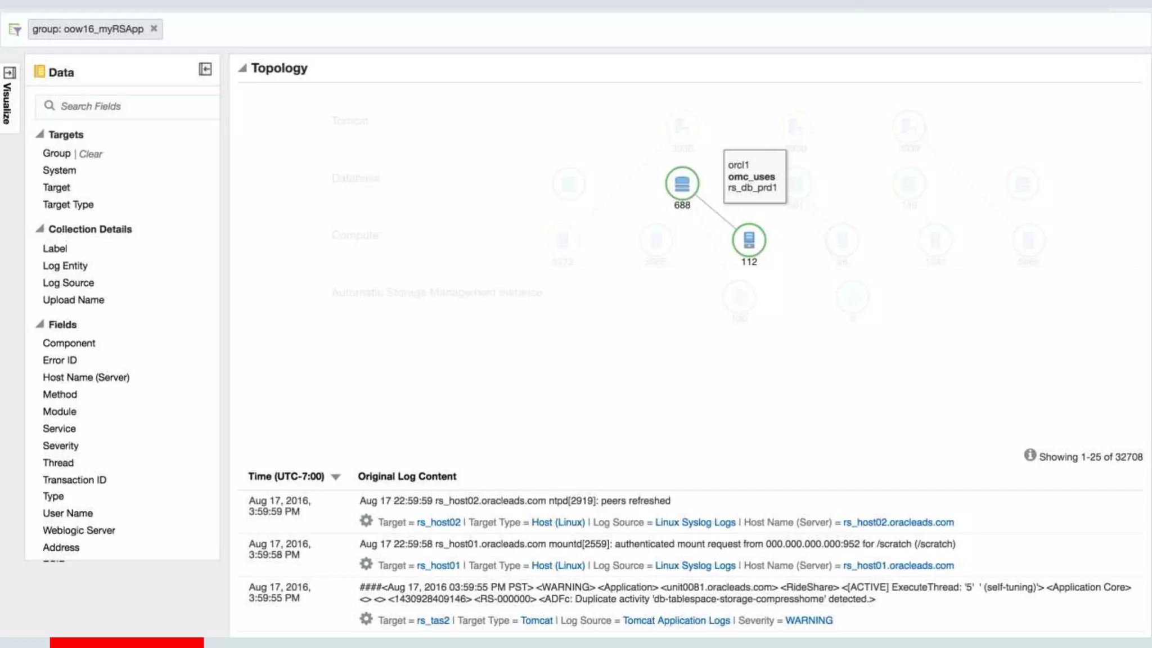
Task: Remove the oow16_myRSApp group filter
Action: [x=154, y=28]
